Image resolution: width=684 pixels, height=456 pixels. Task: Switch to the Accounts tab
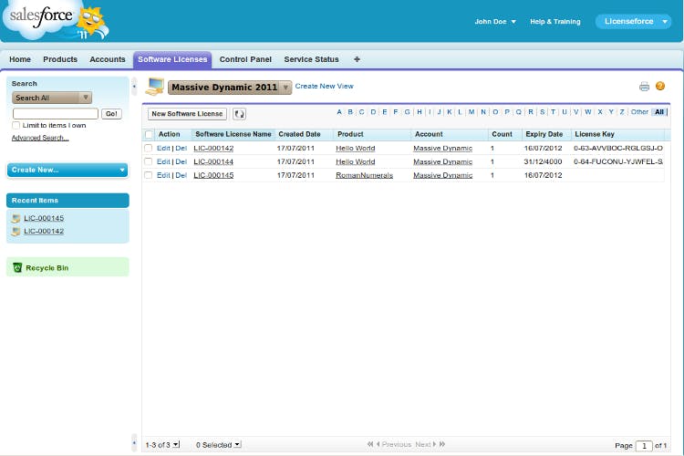[108, 59]
